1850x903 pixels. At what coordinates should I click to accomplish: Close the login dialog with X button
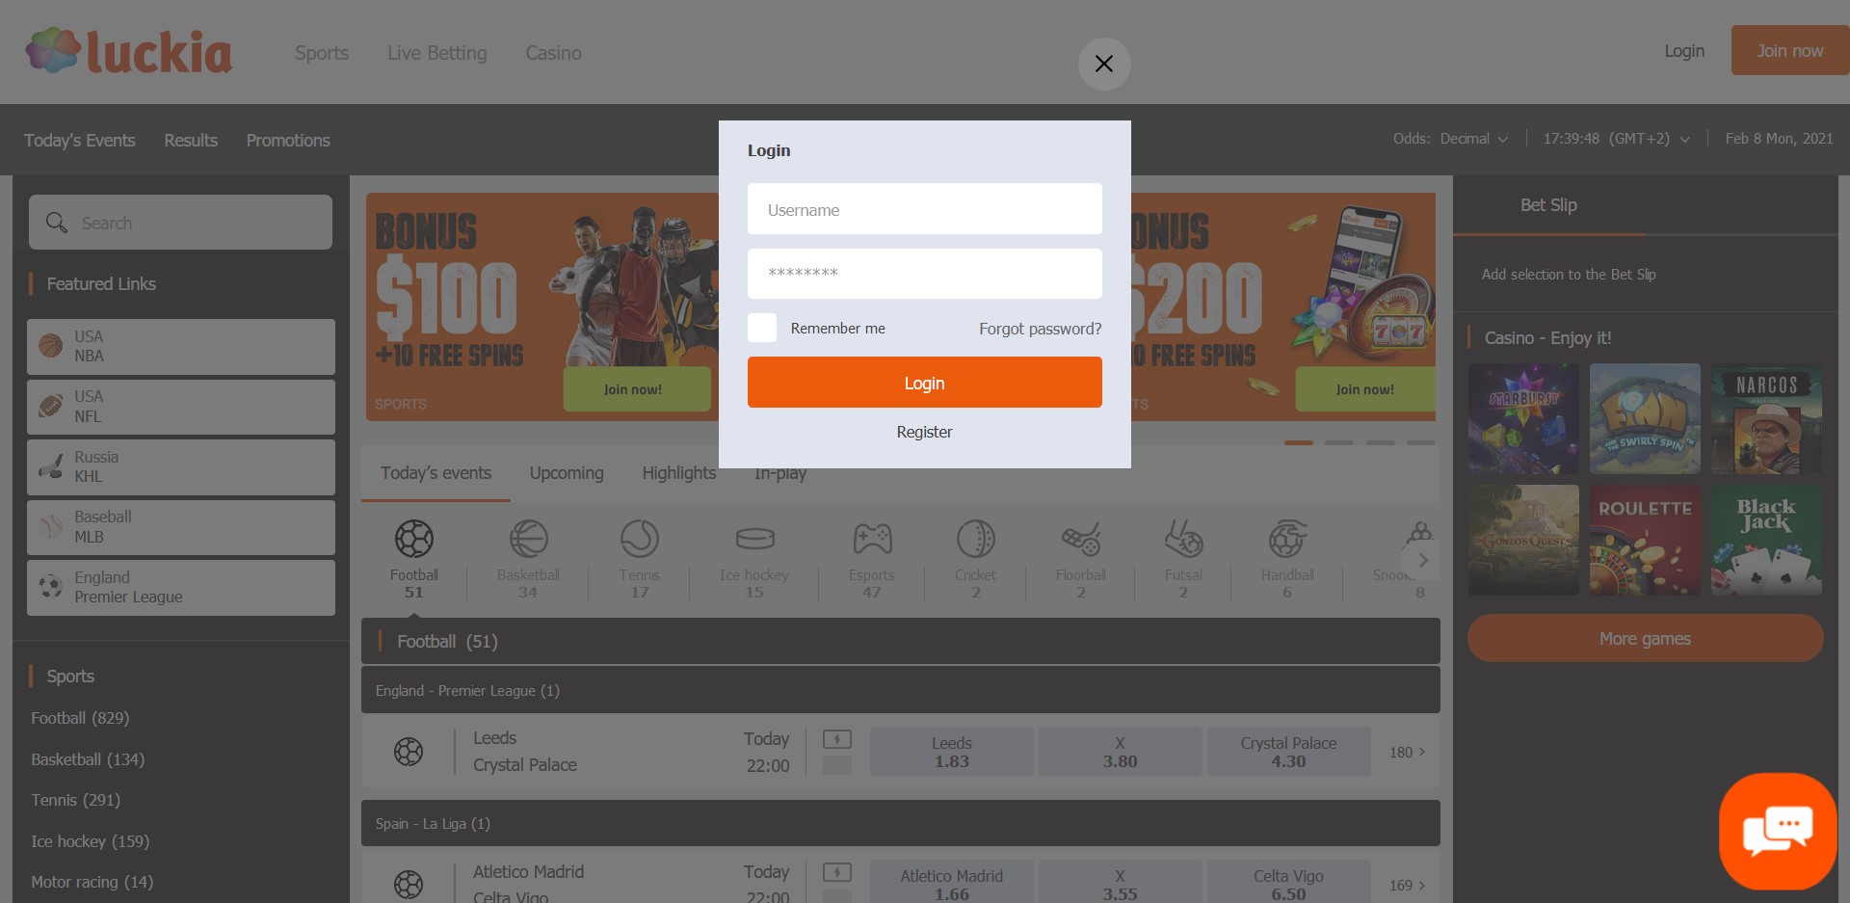[1104, 64]
